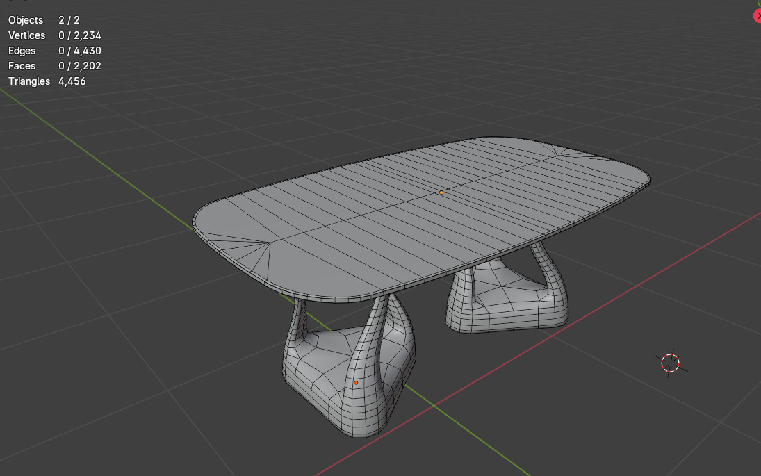The image size is (761, 476).
Task: Click the "Vertices 0 / 2,234" statistic
Action: tap(55, 35)
